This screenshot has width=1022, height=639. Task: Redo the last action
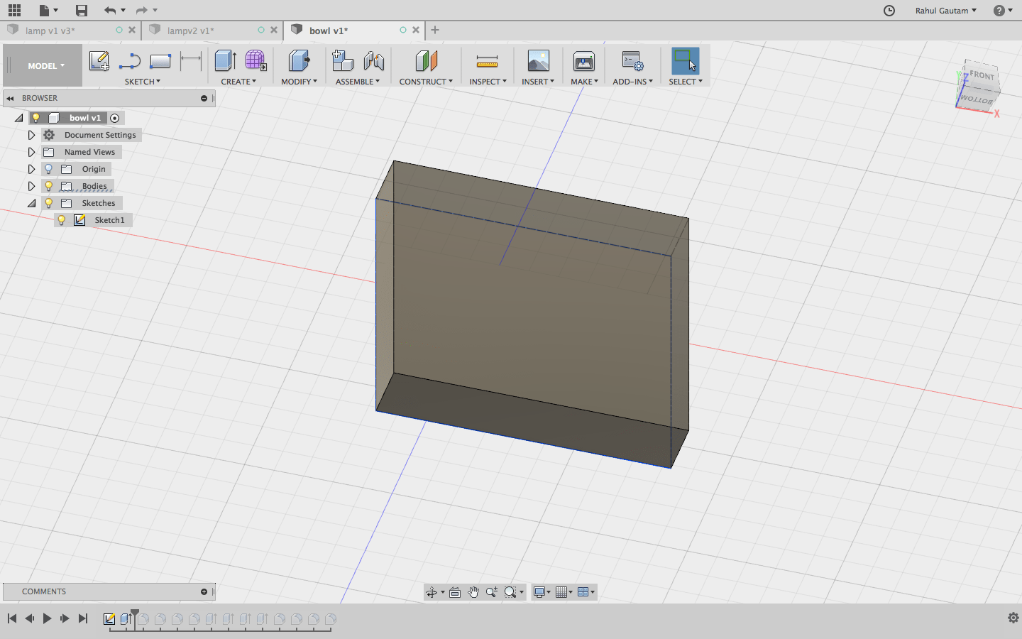point(141,10)
